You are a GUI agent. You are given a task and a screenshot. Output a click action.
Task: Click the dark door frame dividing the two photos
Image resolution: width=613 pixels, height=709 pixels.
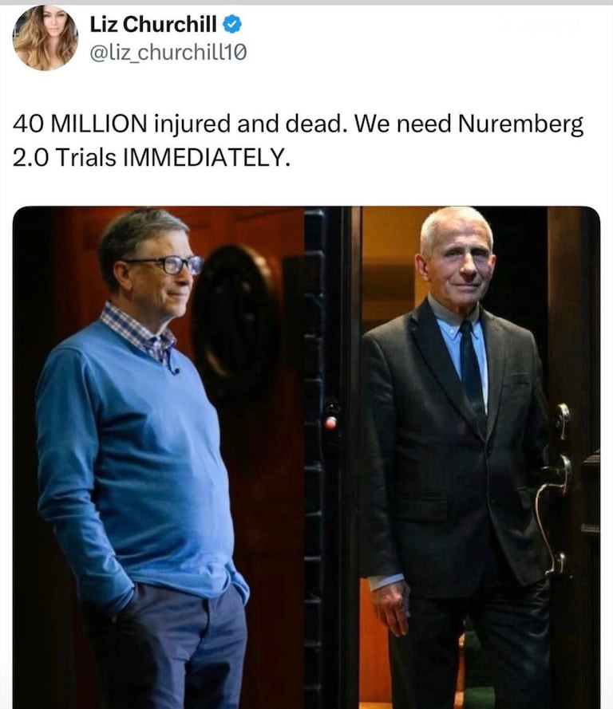pyautogui.click(x=332, y=457)
